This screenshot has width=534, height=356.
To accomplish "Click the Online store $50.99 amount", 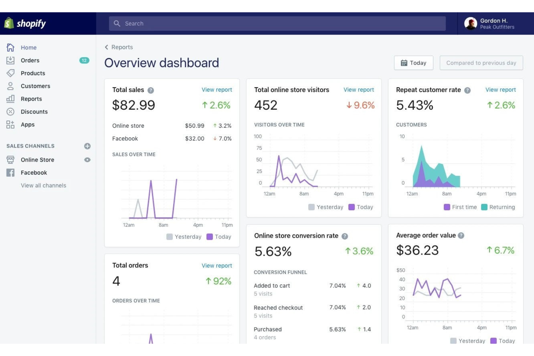I will pos(194,126).
